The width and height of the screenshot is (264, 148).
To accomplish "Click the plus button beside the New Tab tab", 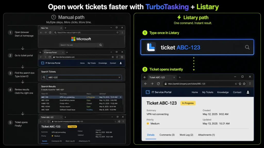I will pos(65,28).
